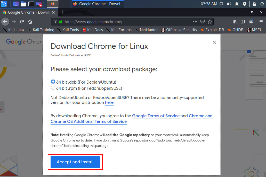This screenshot has height=177, width=266.
Task: Open the volume control in the system tray
Action: click(229, 4)
